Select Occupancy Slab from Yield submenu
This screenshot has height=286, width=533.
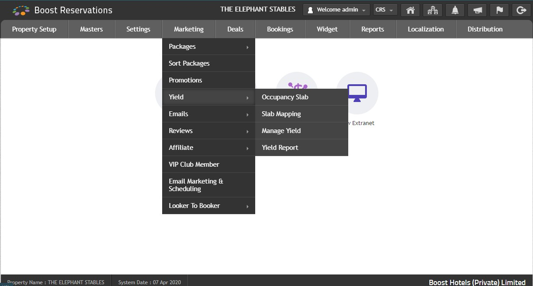301,97
